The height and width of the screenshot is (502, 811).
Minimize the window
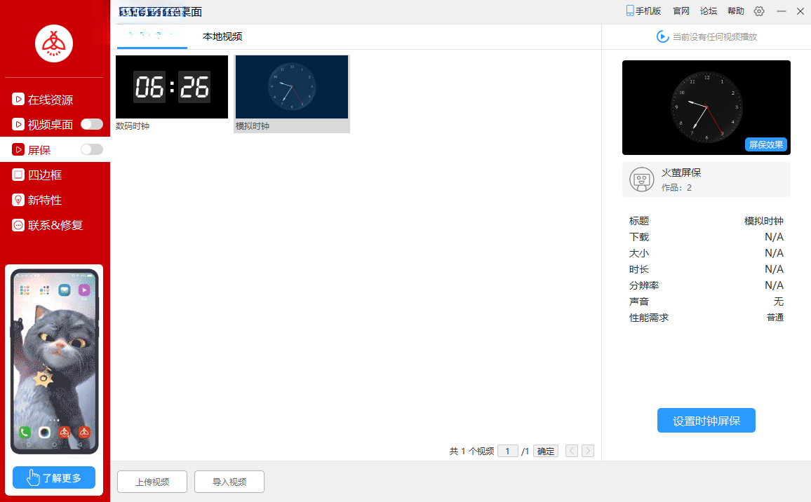[x=782, y=11]
